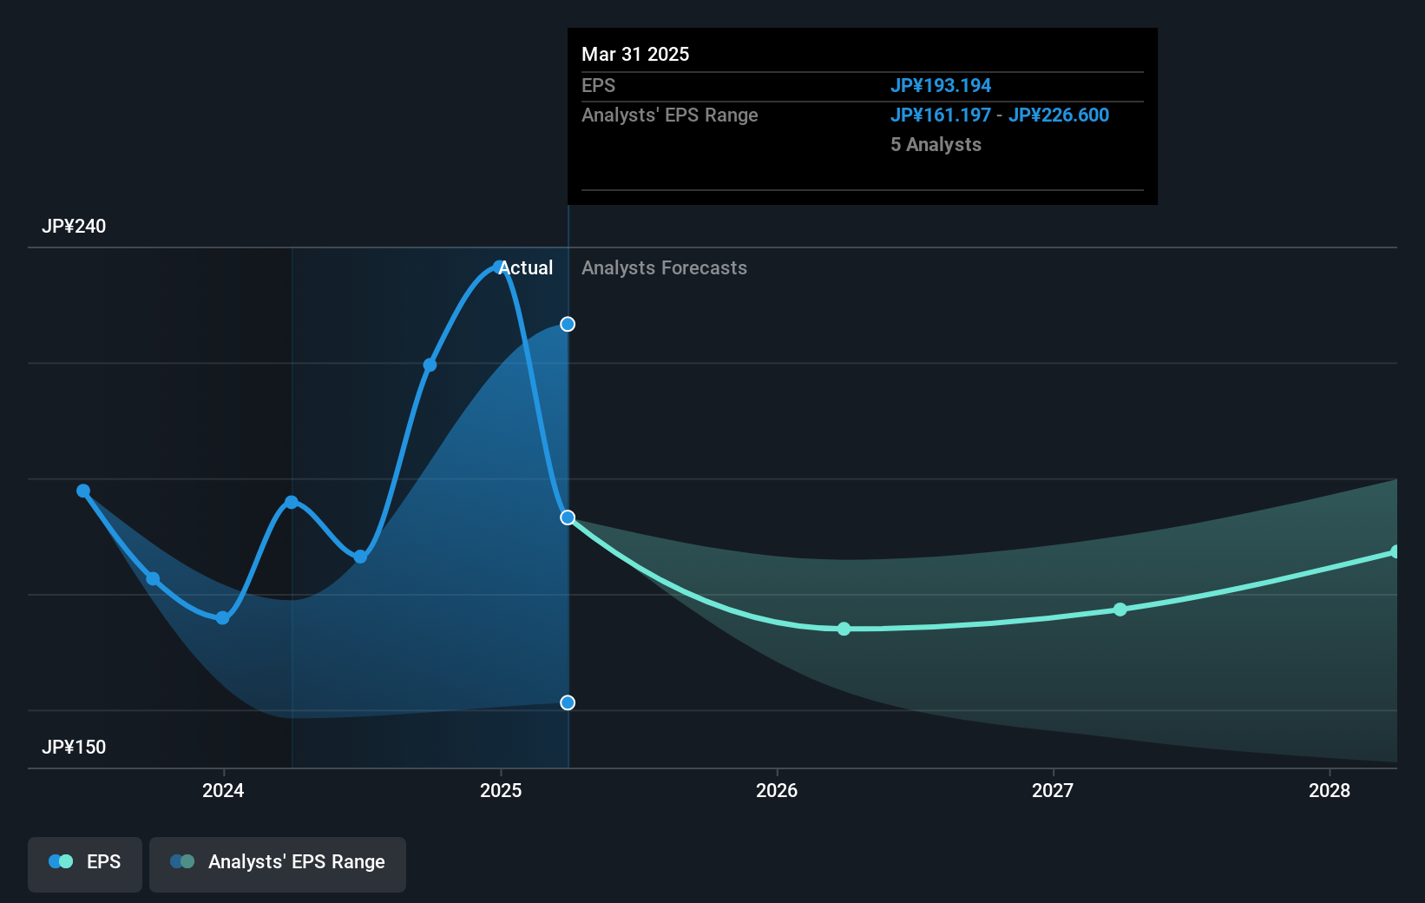Click the EPS point at the mid-2024 local peak

(x=292, y=502)
